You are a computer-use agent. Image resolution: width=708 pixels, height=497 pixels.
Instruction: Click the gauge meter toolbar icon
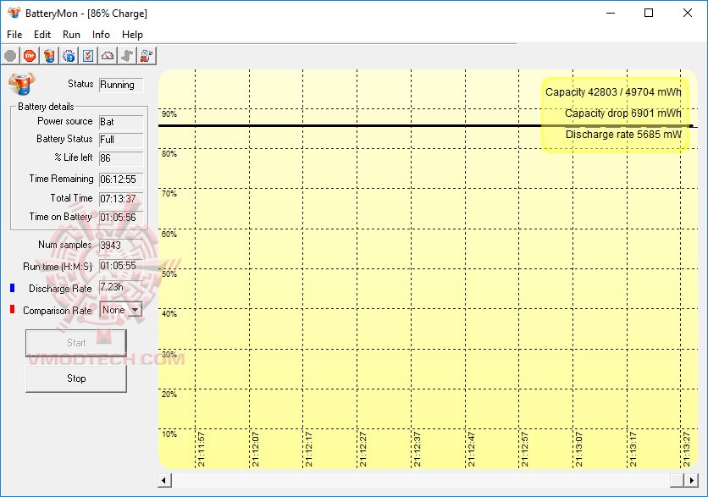tap(108, 56)
